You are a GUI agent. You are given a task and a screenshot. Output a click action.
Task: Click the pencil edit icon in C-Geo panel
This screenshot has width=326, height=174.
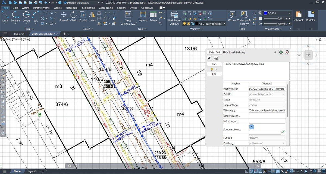209,58
